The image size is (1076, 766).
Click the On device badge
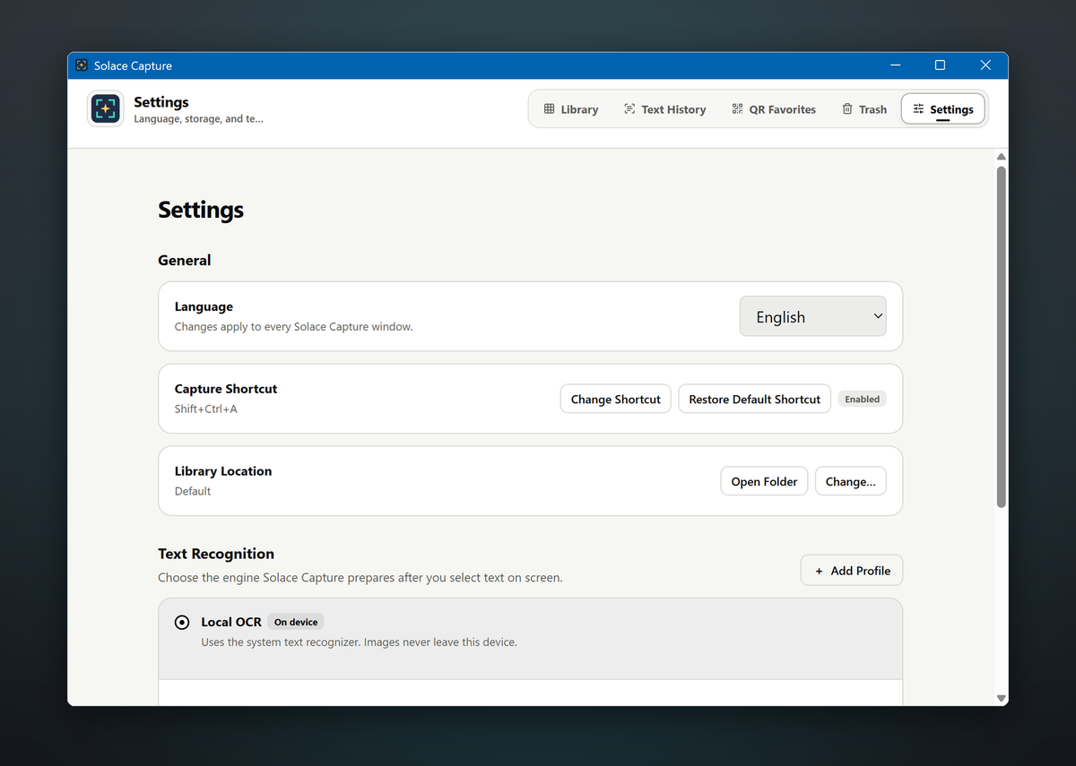[x=296, y=622]
